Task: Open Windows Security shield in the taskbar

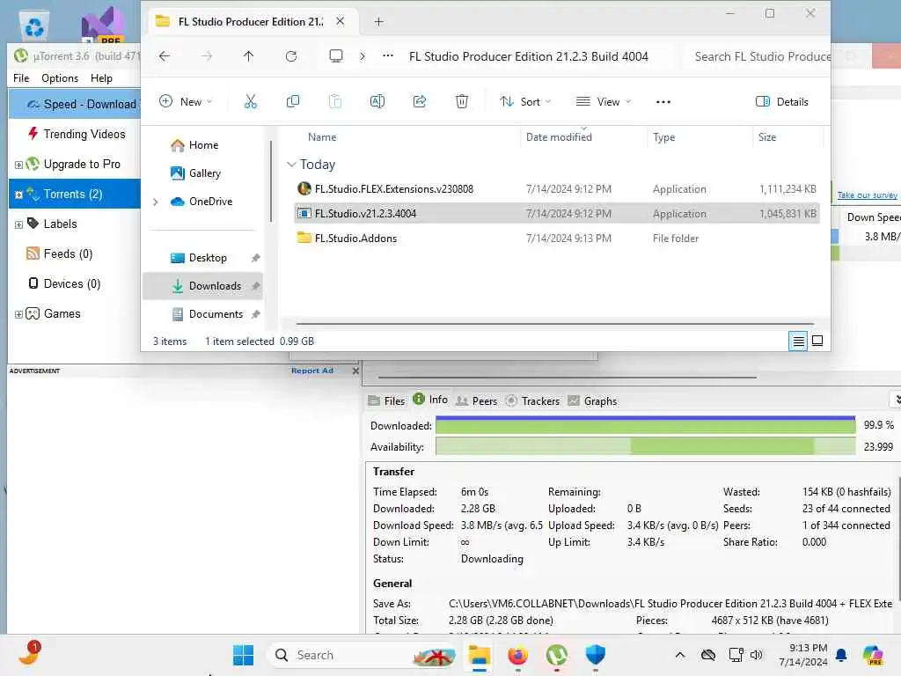Action: tap(596, 655)
